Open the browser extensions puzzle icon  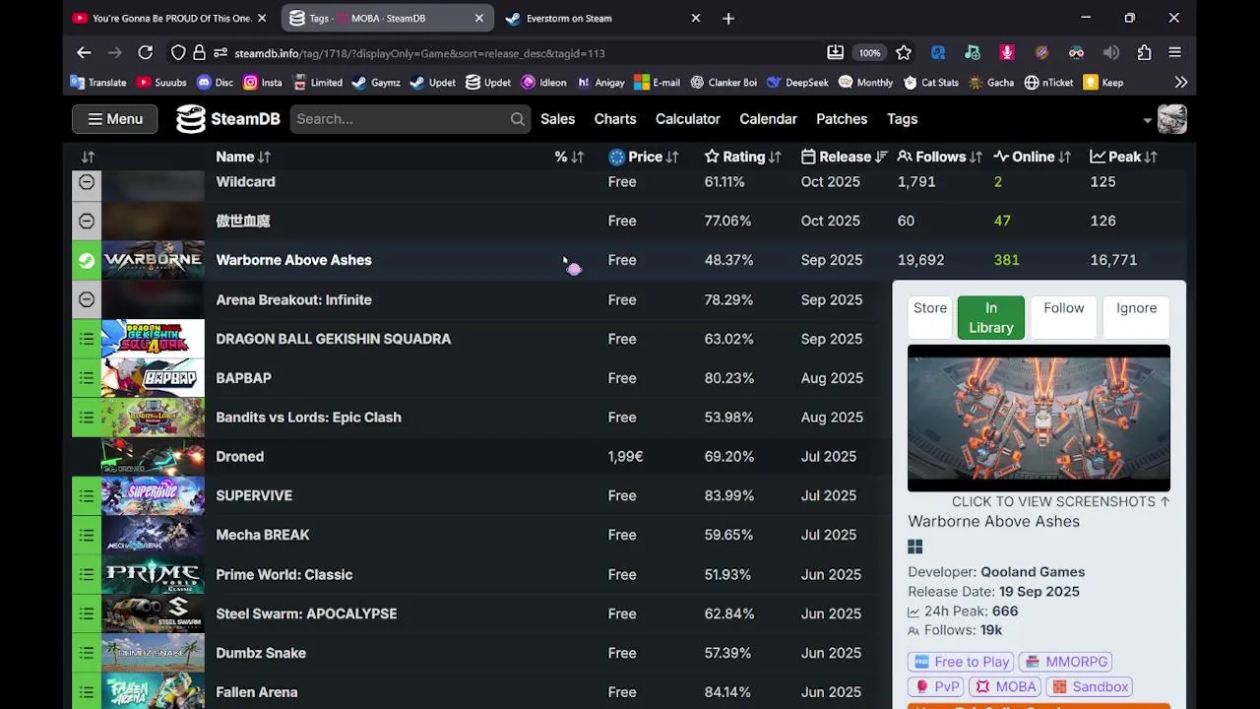[1144, 53]
